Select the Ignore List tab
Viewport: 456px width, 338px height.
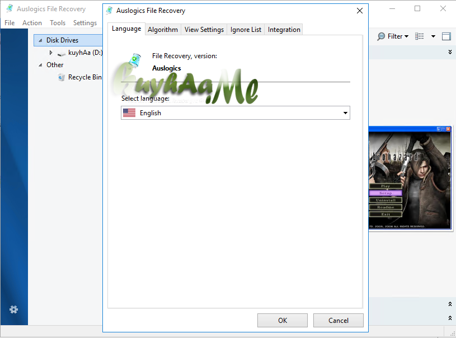tap(246, 30)
